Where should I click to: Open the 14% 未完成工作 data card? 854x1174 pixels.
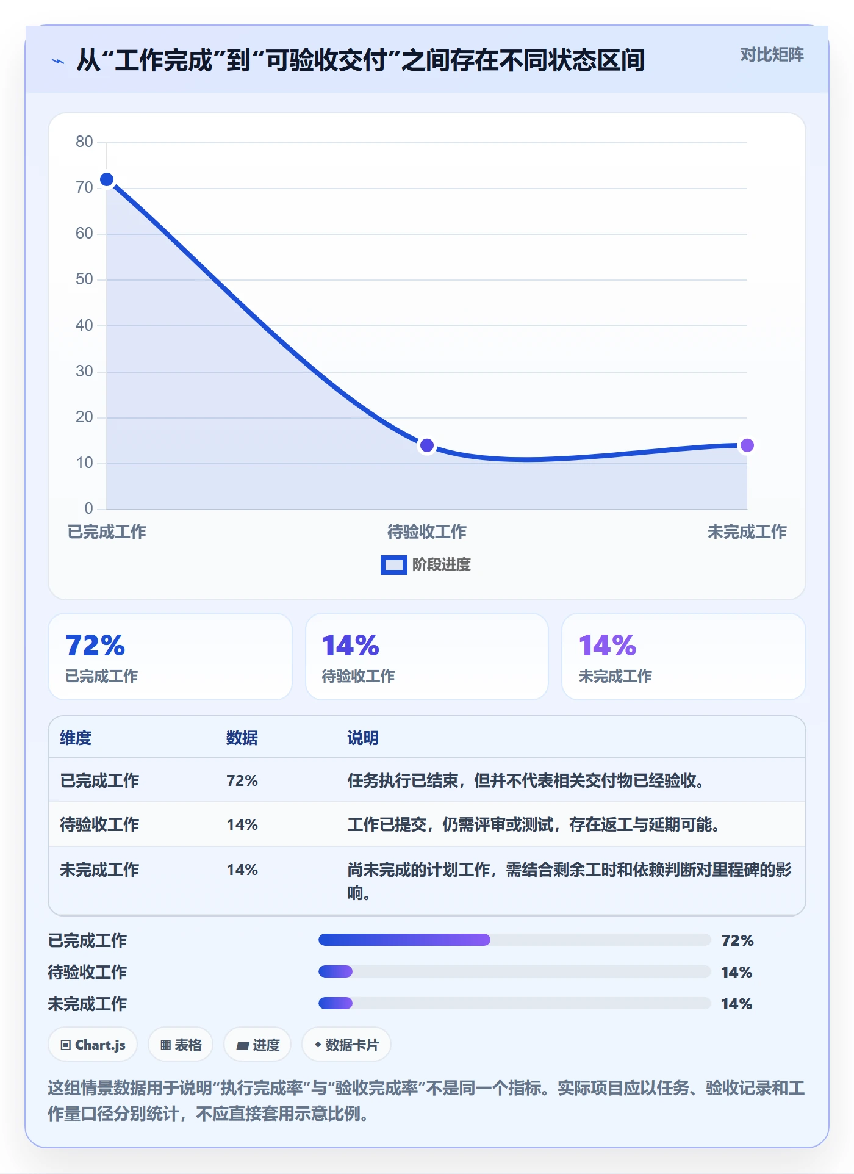click(684, 657)
